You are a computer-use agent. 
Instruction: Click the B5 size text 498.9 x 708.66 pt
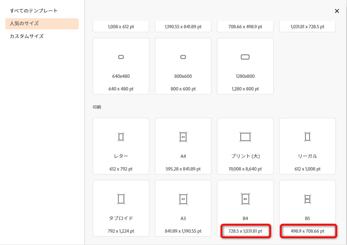[307, 231]
